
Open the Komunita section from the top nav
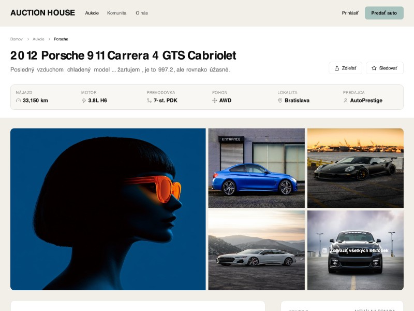pos(117,13)
